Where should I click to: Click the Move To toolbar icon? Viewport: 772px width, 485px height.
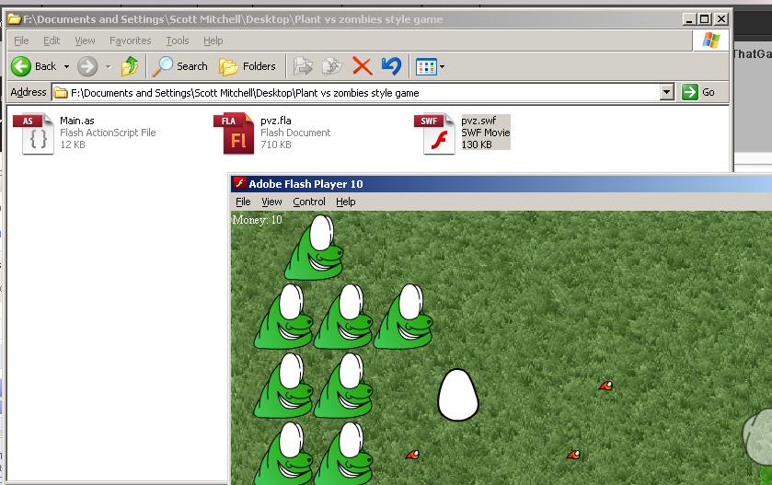pyautogui.click(x=303, y=66)
